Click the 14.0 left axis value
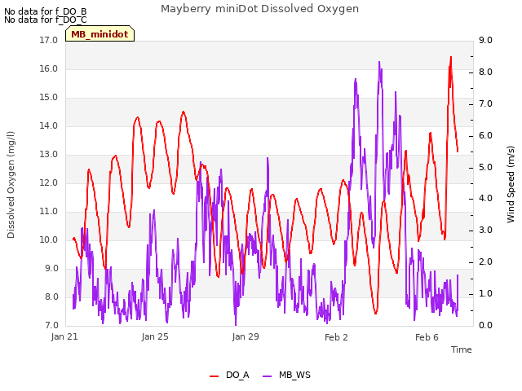522x391 pixels. (x=49, y=126)
